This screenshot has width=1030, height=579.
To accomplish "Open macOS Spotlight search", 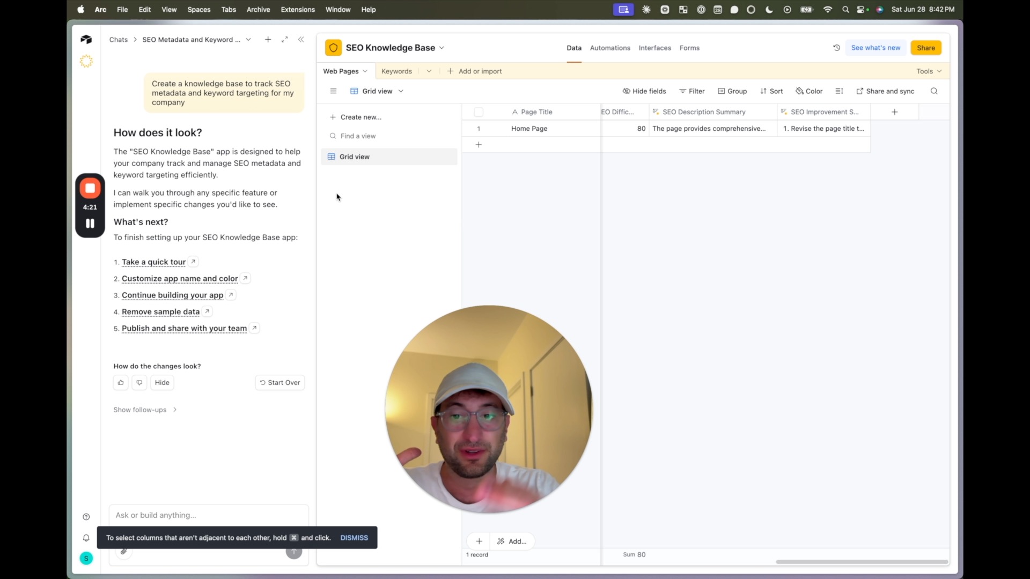I will pyautogui.click(x=845, y=10).
